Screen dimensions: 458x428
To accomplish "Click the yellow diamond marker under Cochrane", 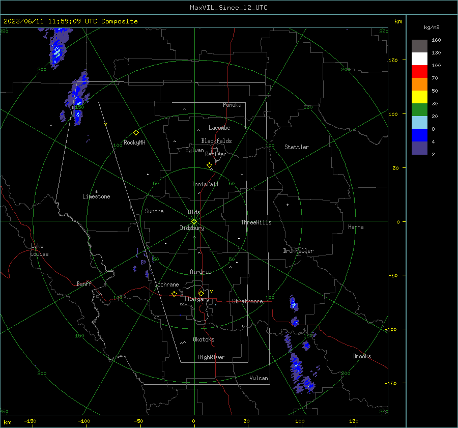I will coord(175,294).
